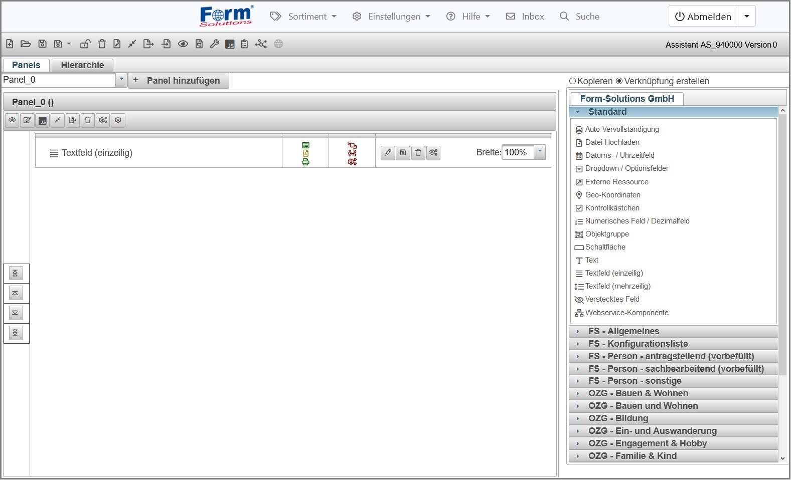791x480 pixels.
Task: Click the JS script button in Panel_0 toolbar
Action: (x=43, y=120)
